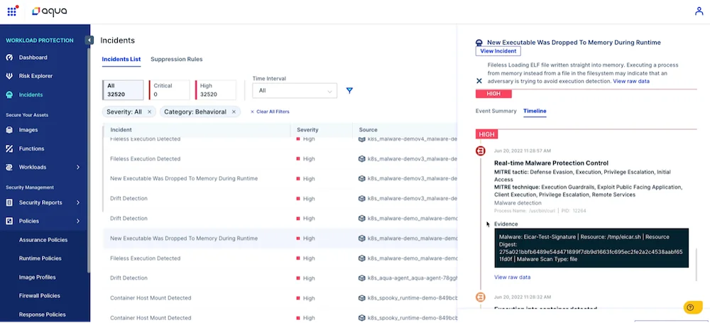Open View raw data link in description

click(631, 82)
